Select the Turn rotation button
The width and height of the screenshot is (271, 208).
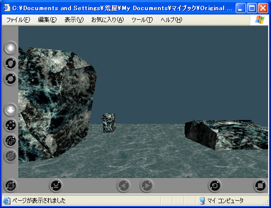click(10, 141)
